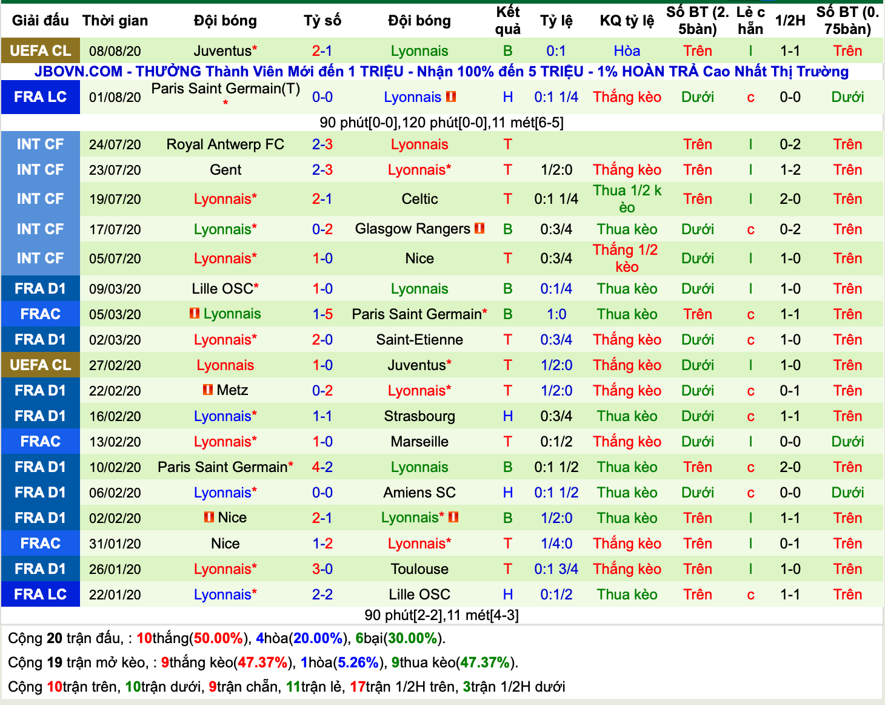885x705 pixels.
Task: Click the 'Thời gian' column header
Action: [x=115, y=21]
